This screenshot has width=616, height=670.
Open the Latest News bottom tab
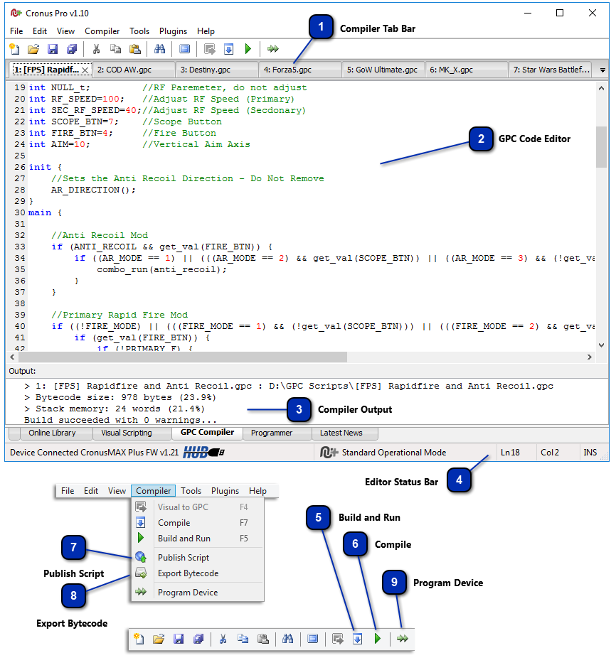(x=344, y=433)
